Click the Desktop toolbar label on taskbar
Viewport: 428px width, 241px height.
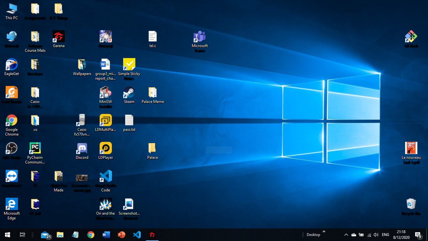pyautogui.click(x=313, y=235)
